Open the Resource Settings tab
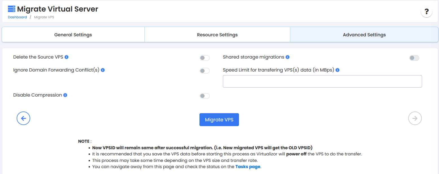This screenshot has height=174, width=439. [217, 35]
